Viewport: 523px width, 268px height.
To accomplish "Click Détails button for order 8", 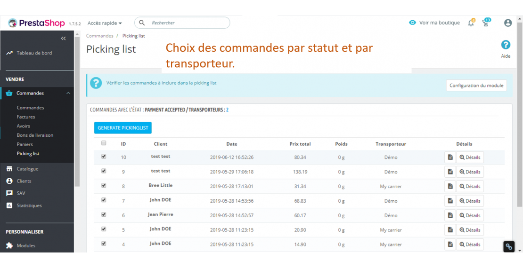I will tap(470, 187).
